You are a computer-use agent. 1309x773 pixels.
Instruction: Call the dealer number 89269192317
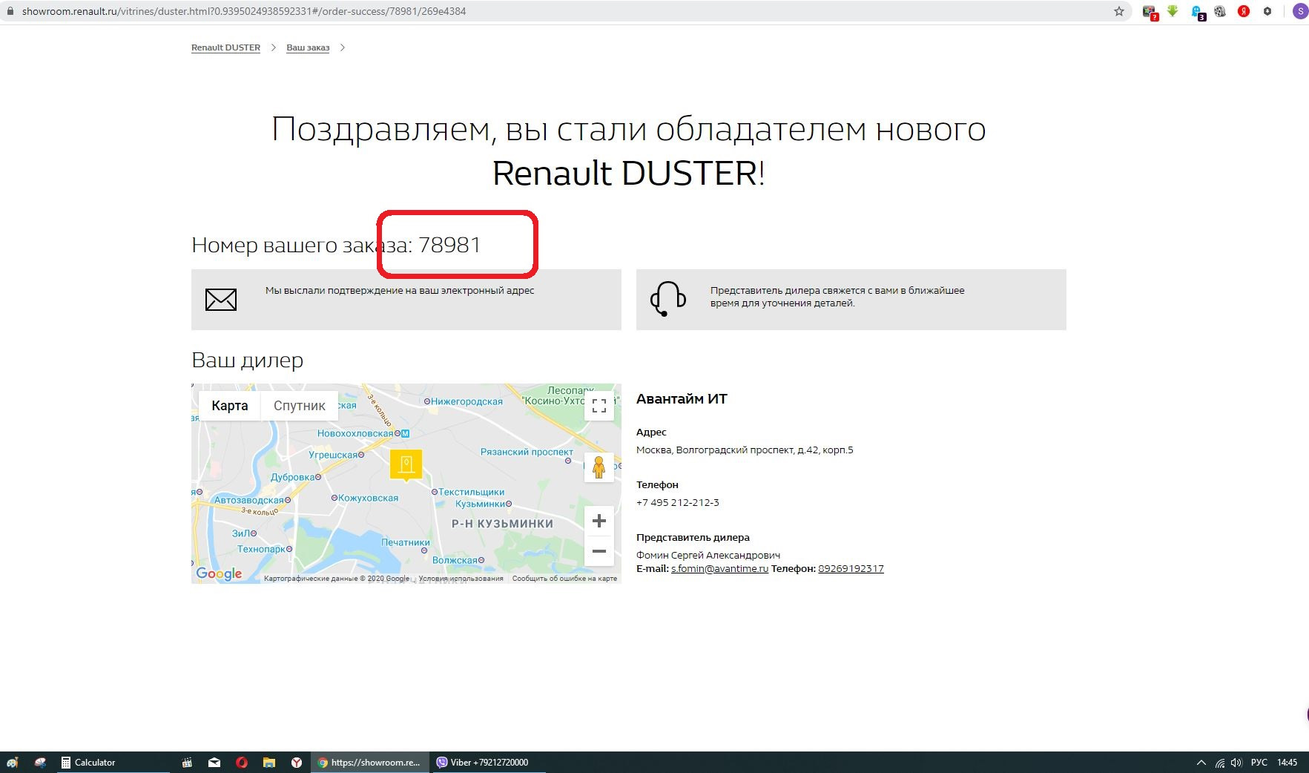851,569
